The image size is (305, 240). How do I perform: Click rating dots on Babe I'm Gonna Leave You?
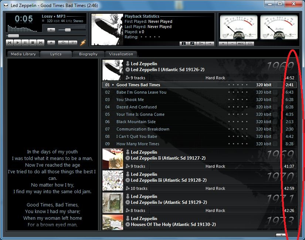[x=238, y=92]
